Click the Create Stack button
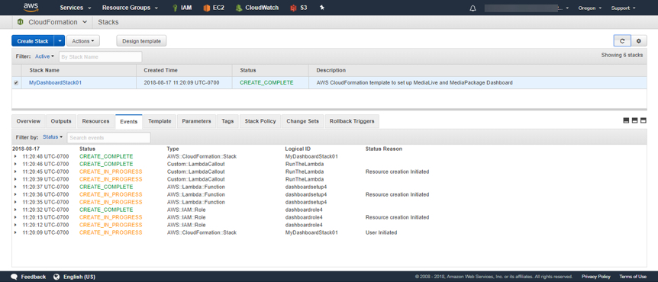The height and width of the screenshot is (282, 658). (33, 41)
